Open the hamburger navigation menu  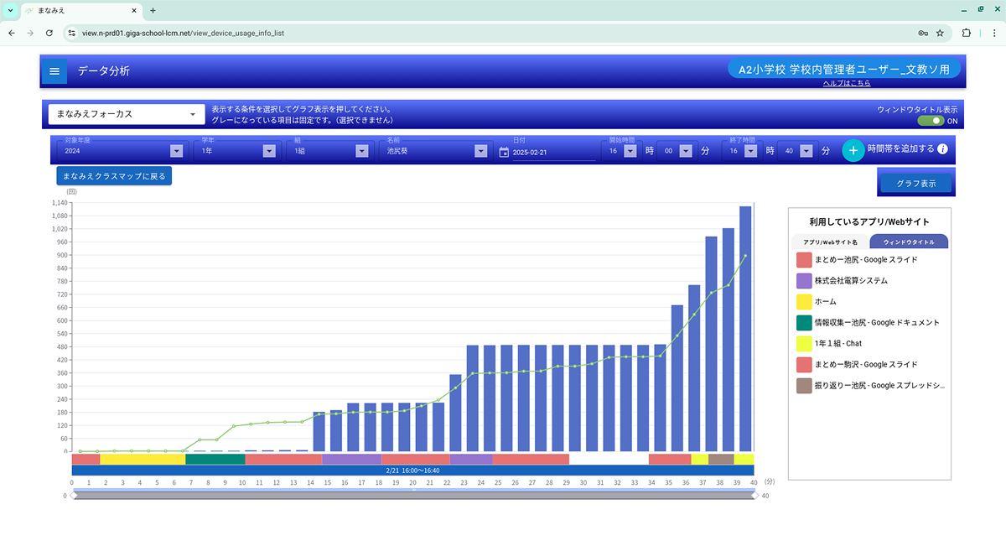[54, 71]
